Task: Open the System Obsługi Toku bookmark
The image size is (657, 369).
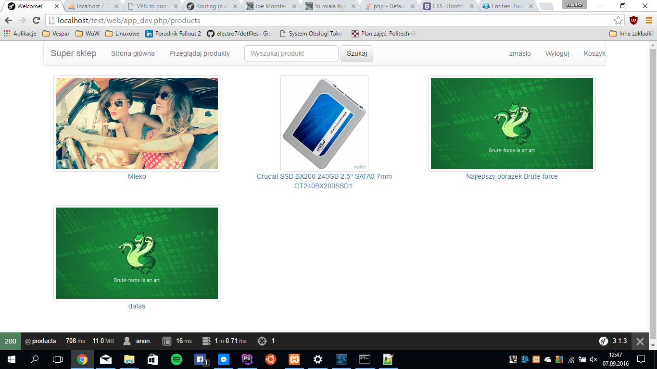Action: 311,34
